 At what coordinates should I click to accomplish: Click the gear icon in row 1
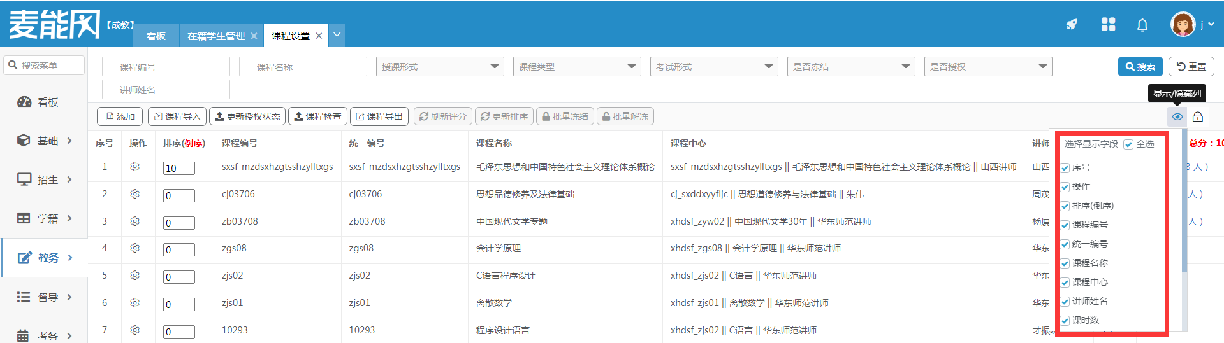(135, 167)
